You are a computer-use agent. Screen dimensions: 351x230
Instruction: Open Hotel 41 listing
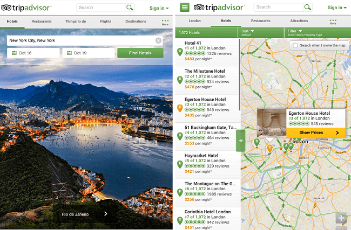pyautogui.click(x=207, y=52)
